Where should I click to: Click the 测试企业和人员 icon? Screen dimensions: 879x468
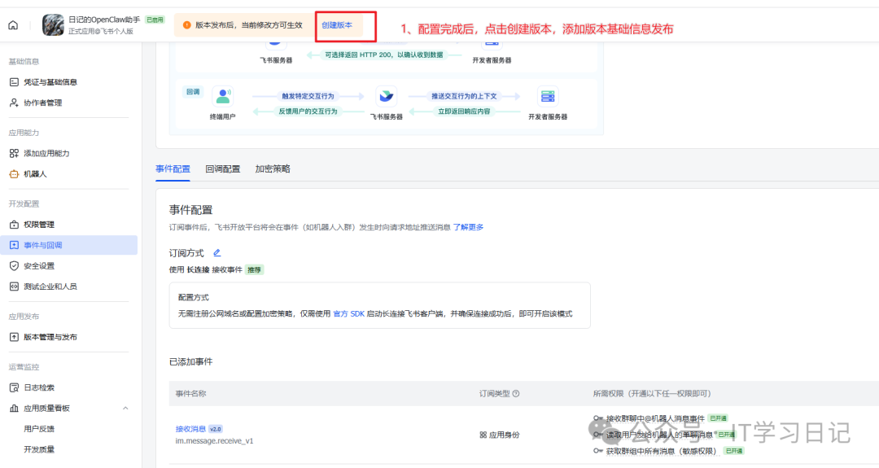coord(14,286)
